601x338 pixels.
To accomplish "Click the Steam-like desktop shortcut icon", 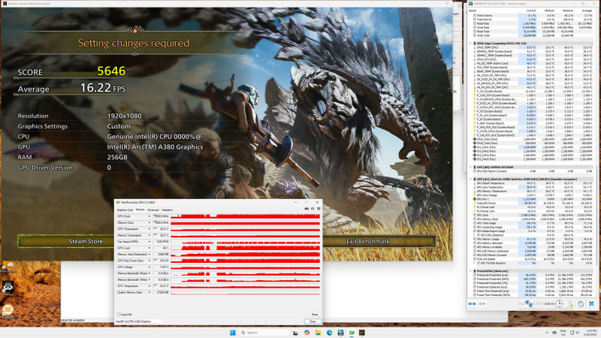I will point(8,286).
